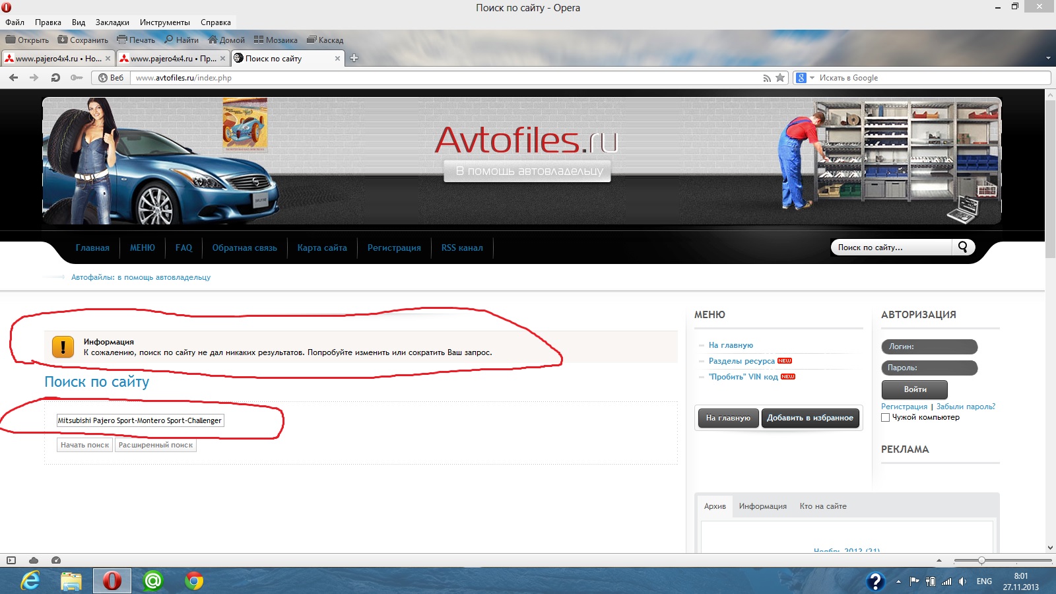1056x594 pixels.
Task: Open a new tab with the plus button
Action: [354, 58]
